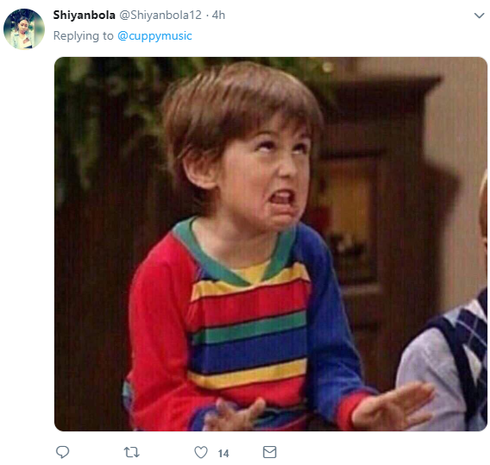Open the @cuppymusic mention link

pyautogui.click(x=154, y=36)
